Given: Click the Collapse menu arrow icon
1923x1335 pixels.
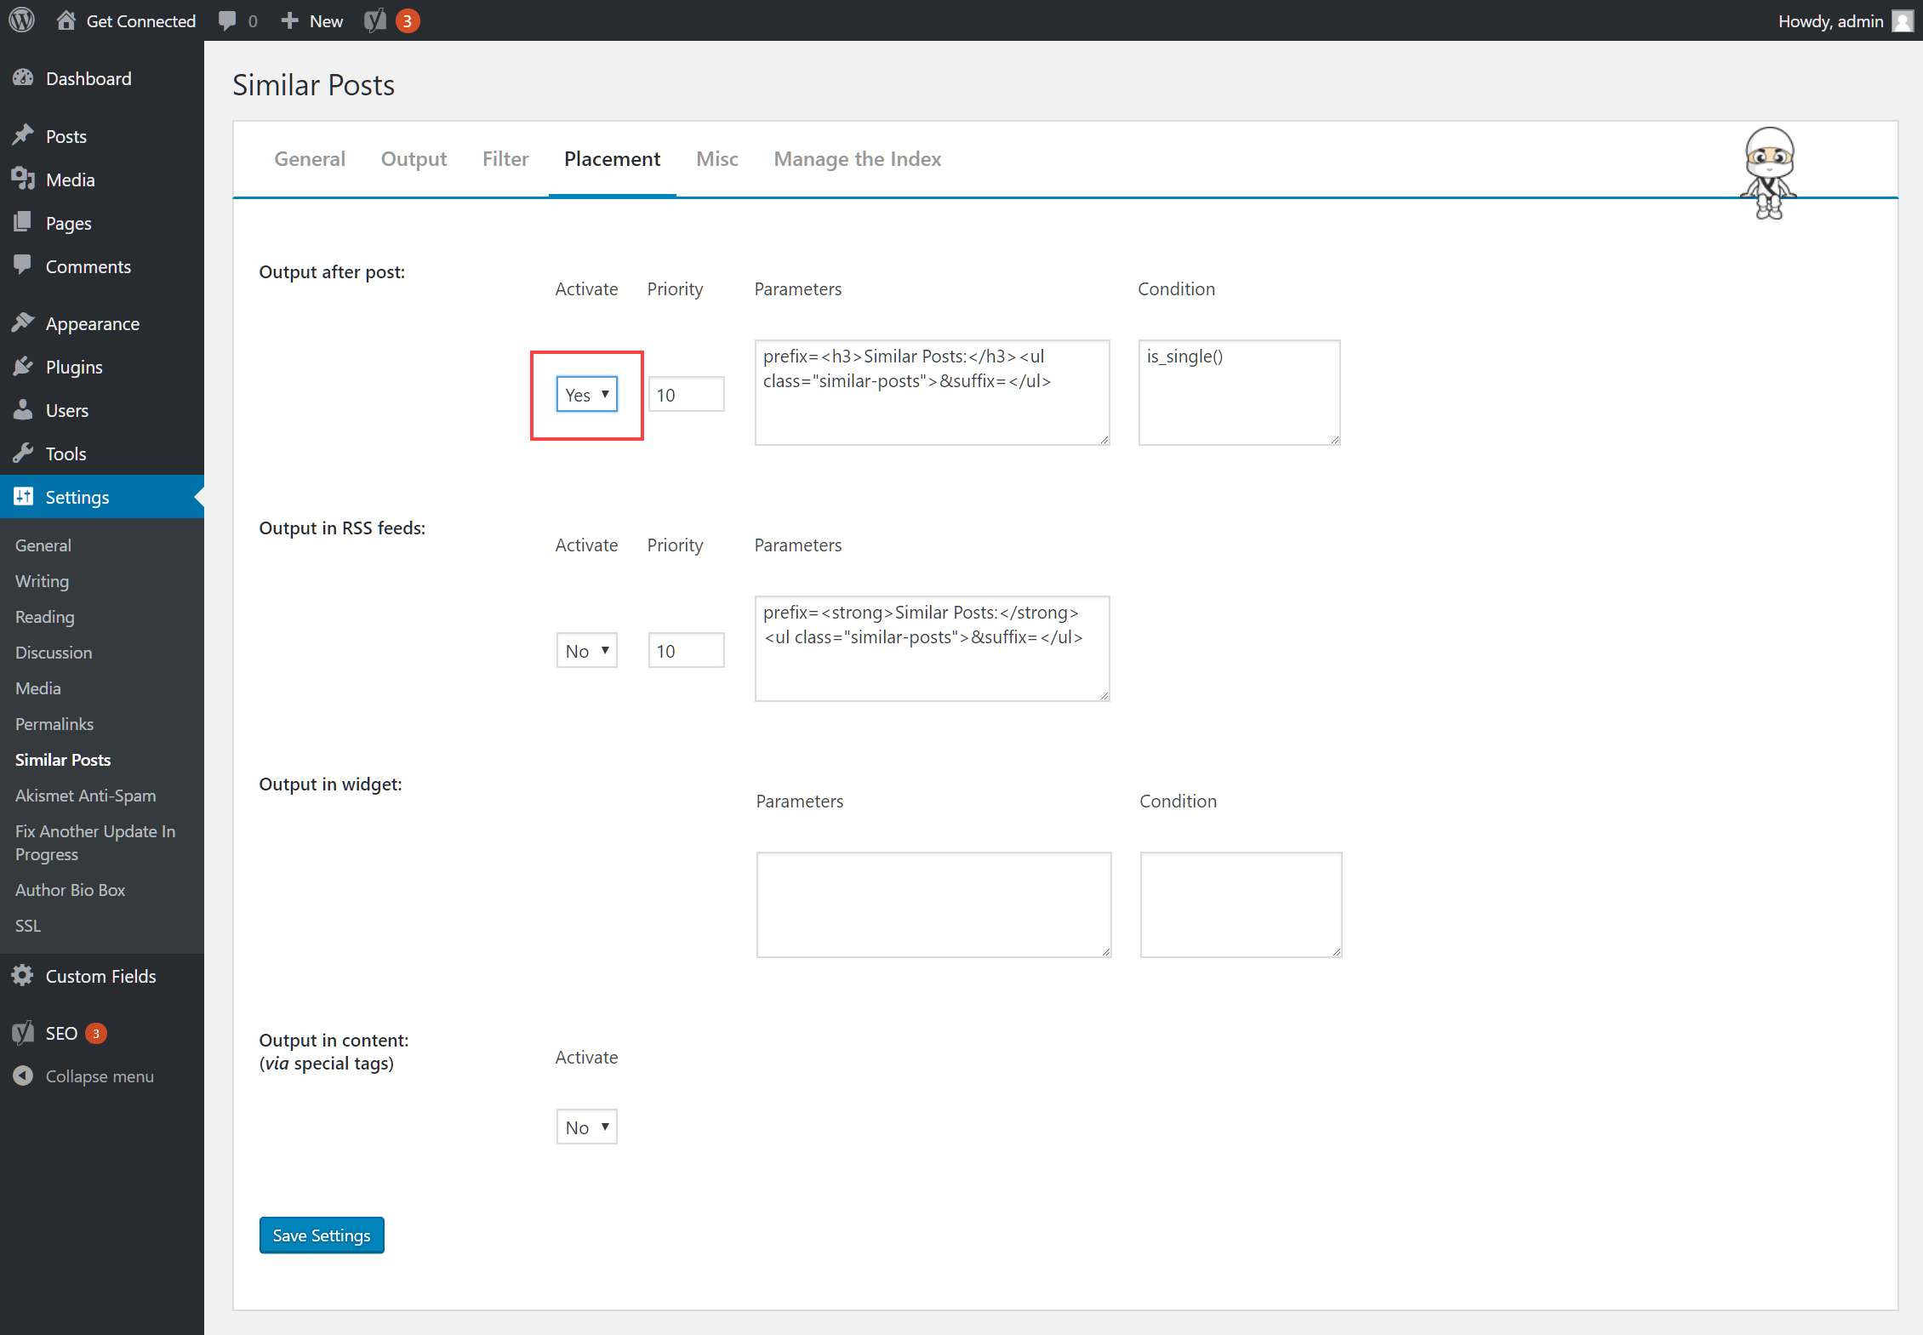Looking at the screenshot, I should [x=23, y=1075].
